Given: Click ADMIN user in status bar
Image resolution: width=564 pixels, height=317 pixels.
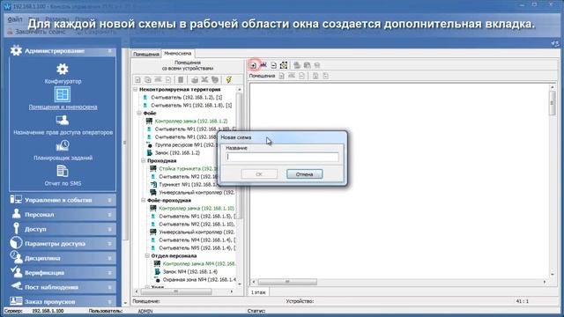Looking at the screenshot, I should [x=145, y=311].
